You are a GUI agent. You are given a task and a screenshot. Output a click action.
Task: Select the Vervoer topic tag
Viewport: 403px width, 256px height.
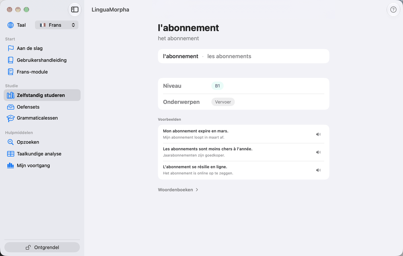(x=223, y=102)
